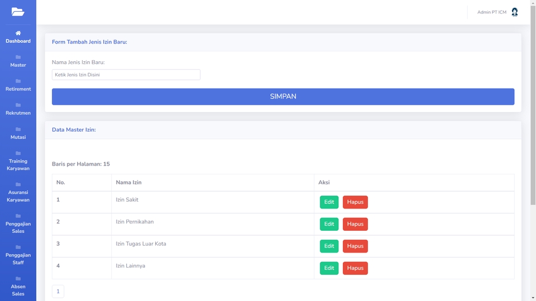Edit the Izin Sakit row
Screen dimensions: 536x301
[x=329, y=202]
